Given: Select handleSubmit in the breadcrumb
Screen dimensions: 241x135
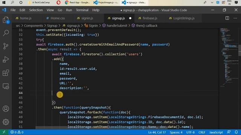Looking at the screenshot, I should tap(115, 25).
